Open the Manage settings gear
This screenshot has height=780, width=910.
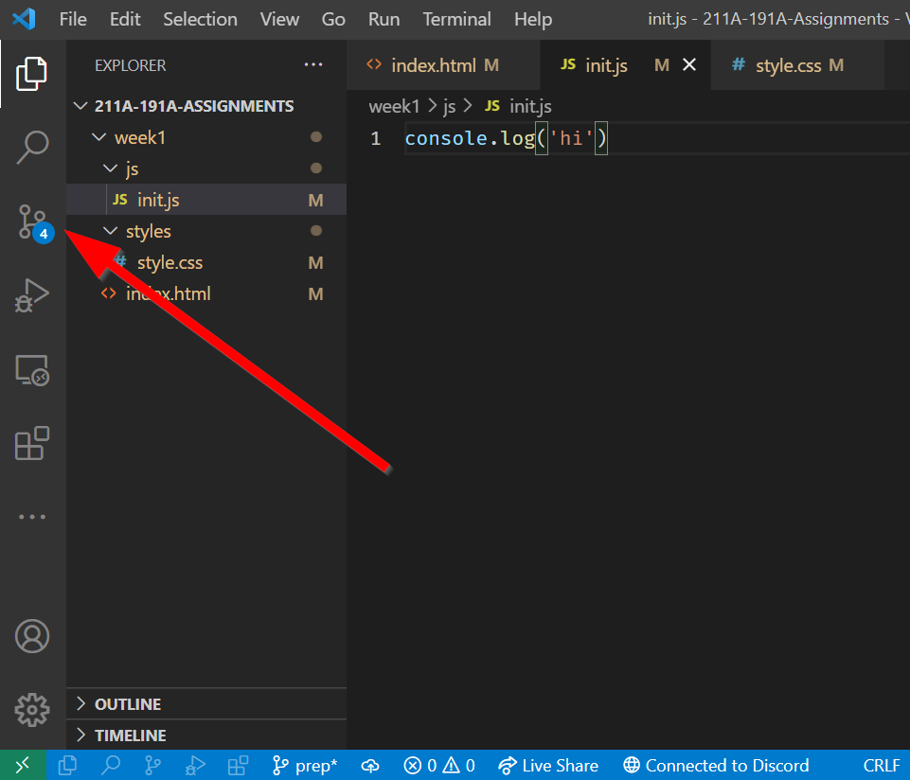point(32,708)
